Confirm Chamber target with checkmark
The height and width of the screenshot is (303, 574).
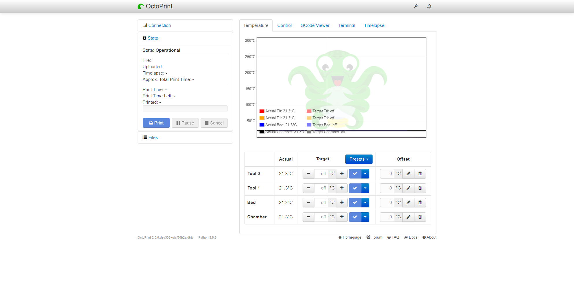[355, 217]
